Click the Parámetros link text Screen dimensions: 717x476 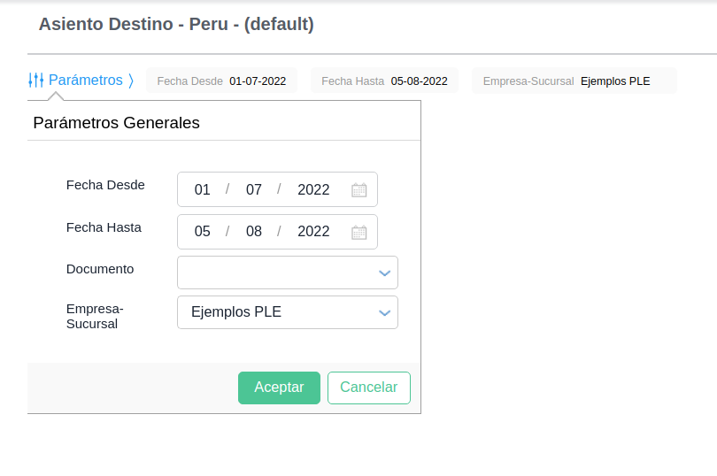point(86,81)
